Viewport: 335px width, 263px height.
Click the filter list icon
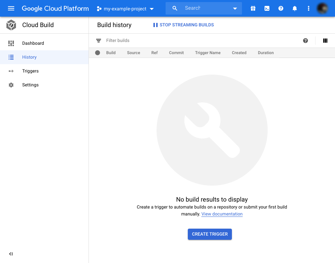tap(99, 41)
